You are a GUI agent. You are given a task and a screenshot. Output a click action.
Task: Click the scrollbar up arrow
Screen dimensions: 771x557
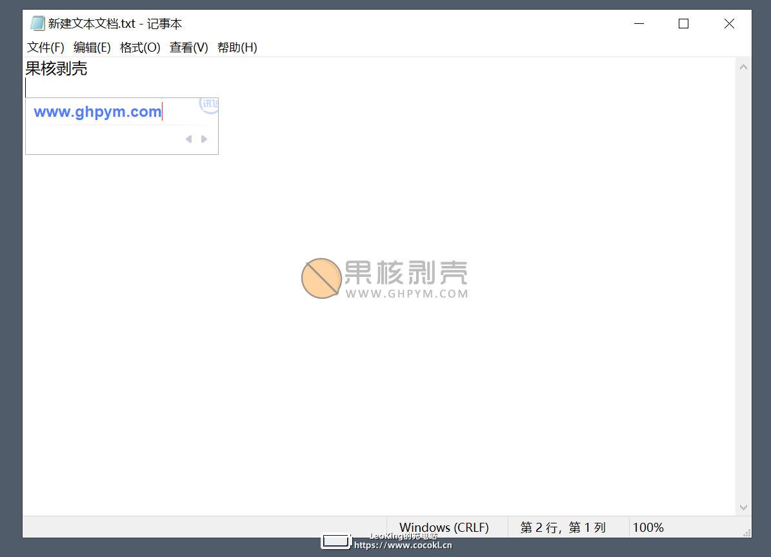click(743, 67)
